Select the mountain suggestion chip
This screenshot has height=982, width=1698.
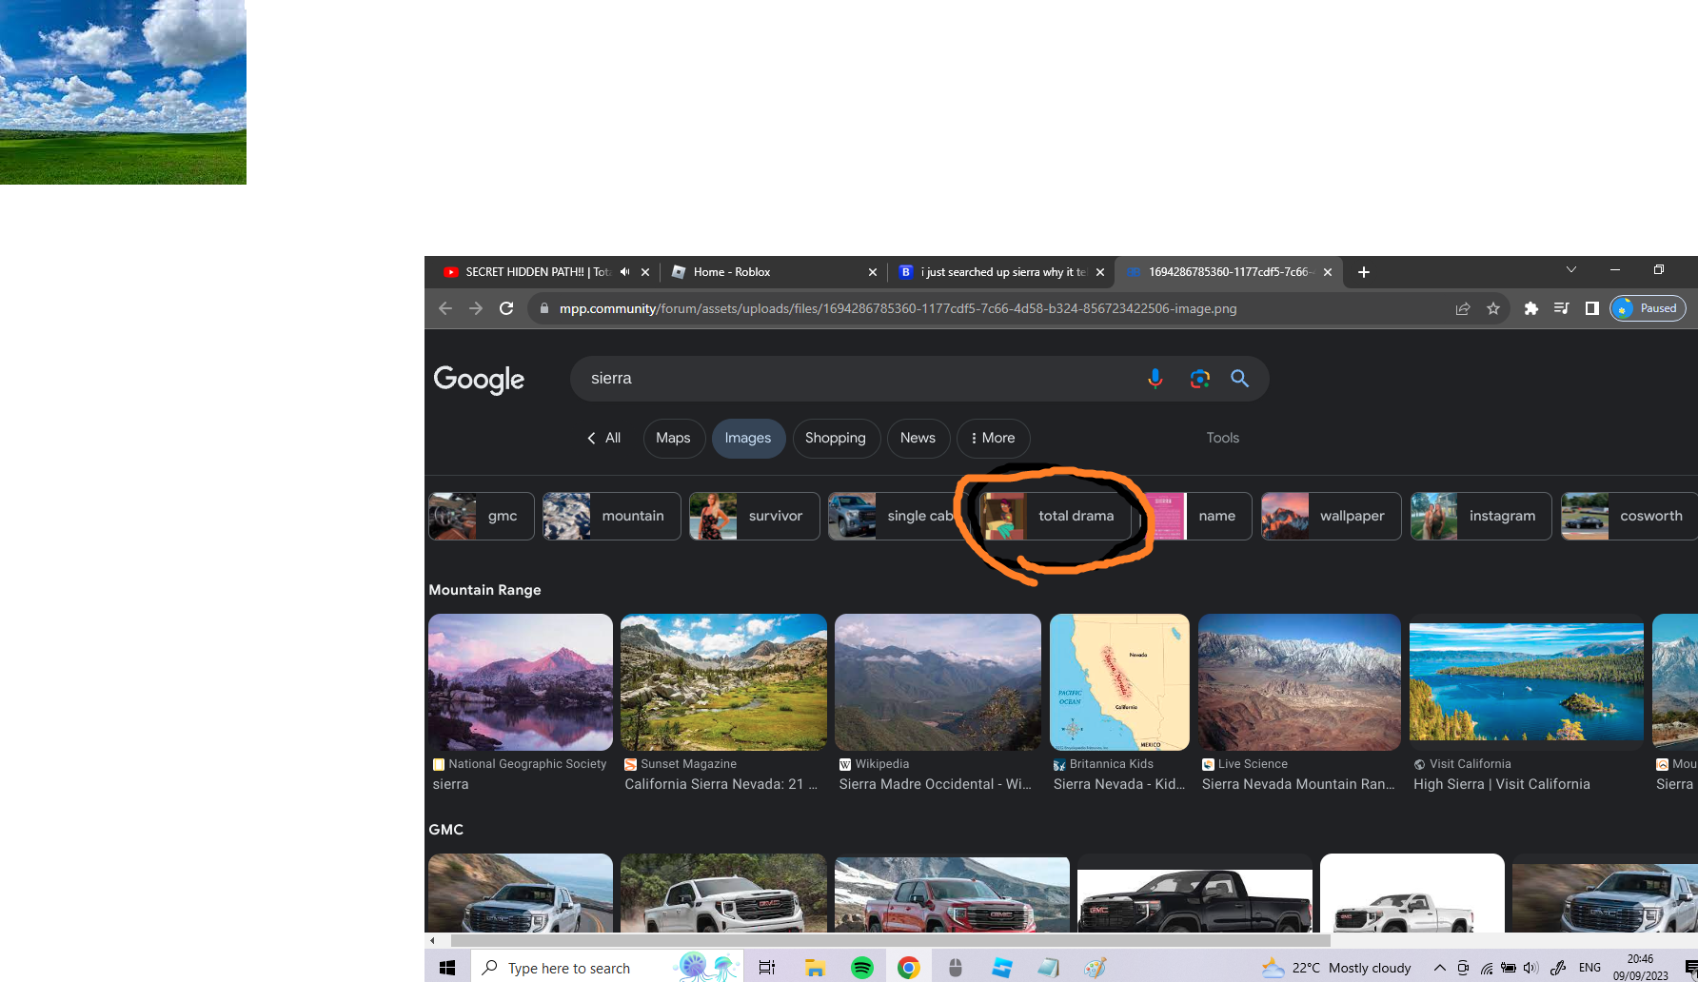pos(611,516)
